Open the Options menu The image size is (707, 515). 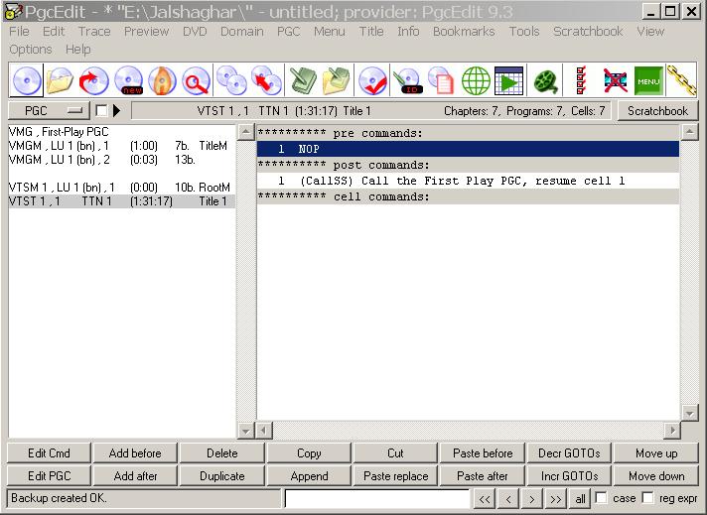click(x=31, y=49)
